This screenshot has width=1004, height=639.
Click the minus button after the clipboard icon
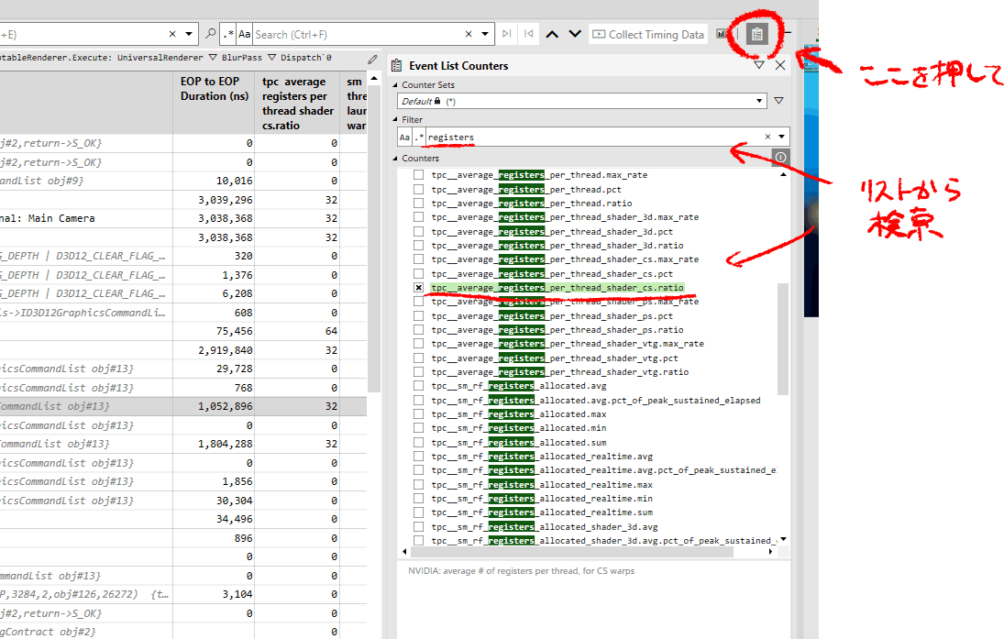pos(787,34)
